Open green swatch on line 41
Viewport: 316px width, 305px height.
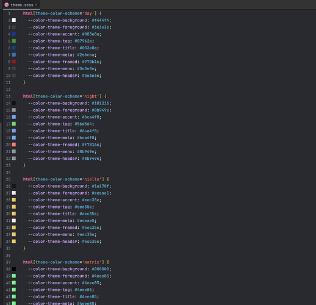coord(14,290)
